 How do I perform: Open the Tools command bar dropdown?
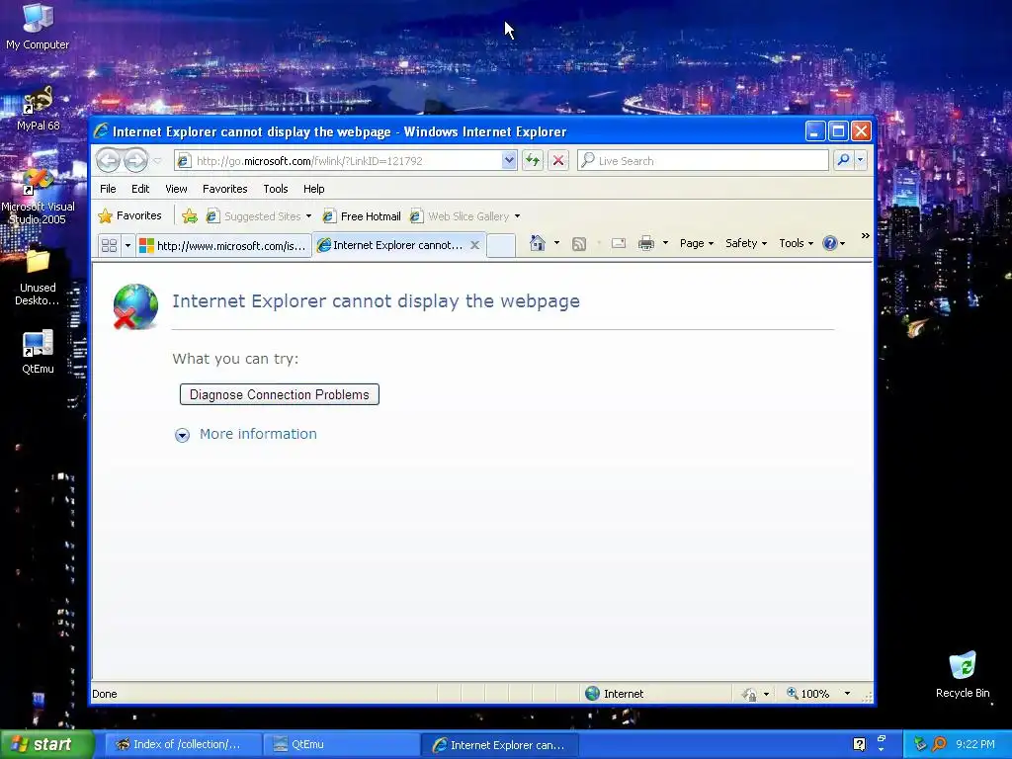(796, 243)
